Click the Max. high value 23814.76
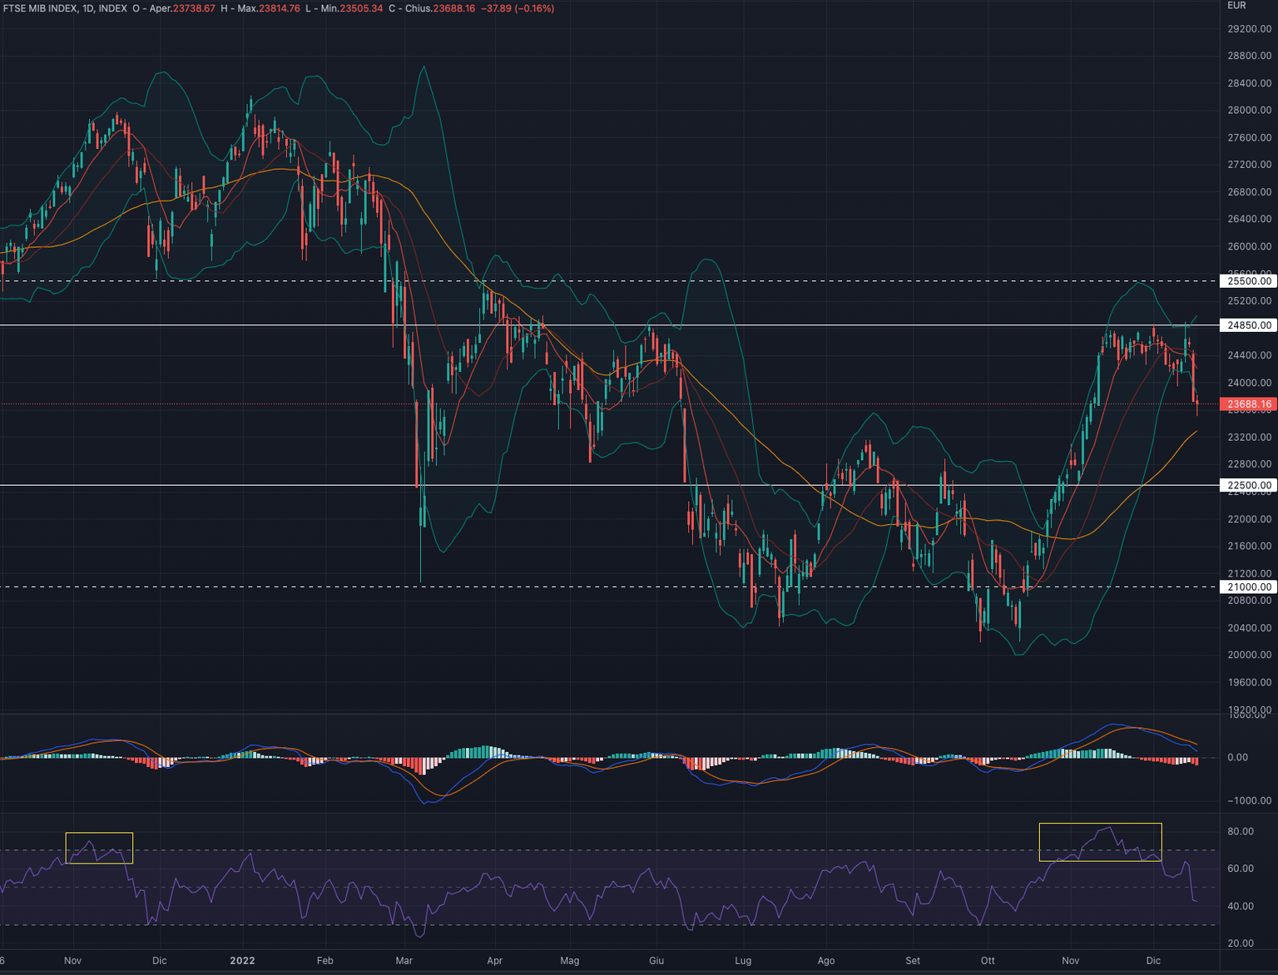This screenshot has height=975, width=1278. pyautogui.click(x=279, y=8)
